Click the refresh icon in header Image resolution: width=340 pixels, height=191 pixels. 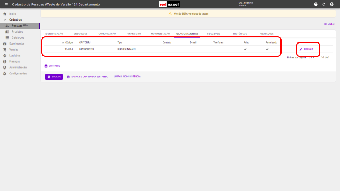point(324,4)
